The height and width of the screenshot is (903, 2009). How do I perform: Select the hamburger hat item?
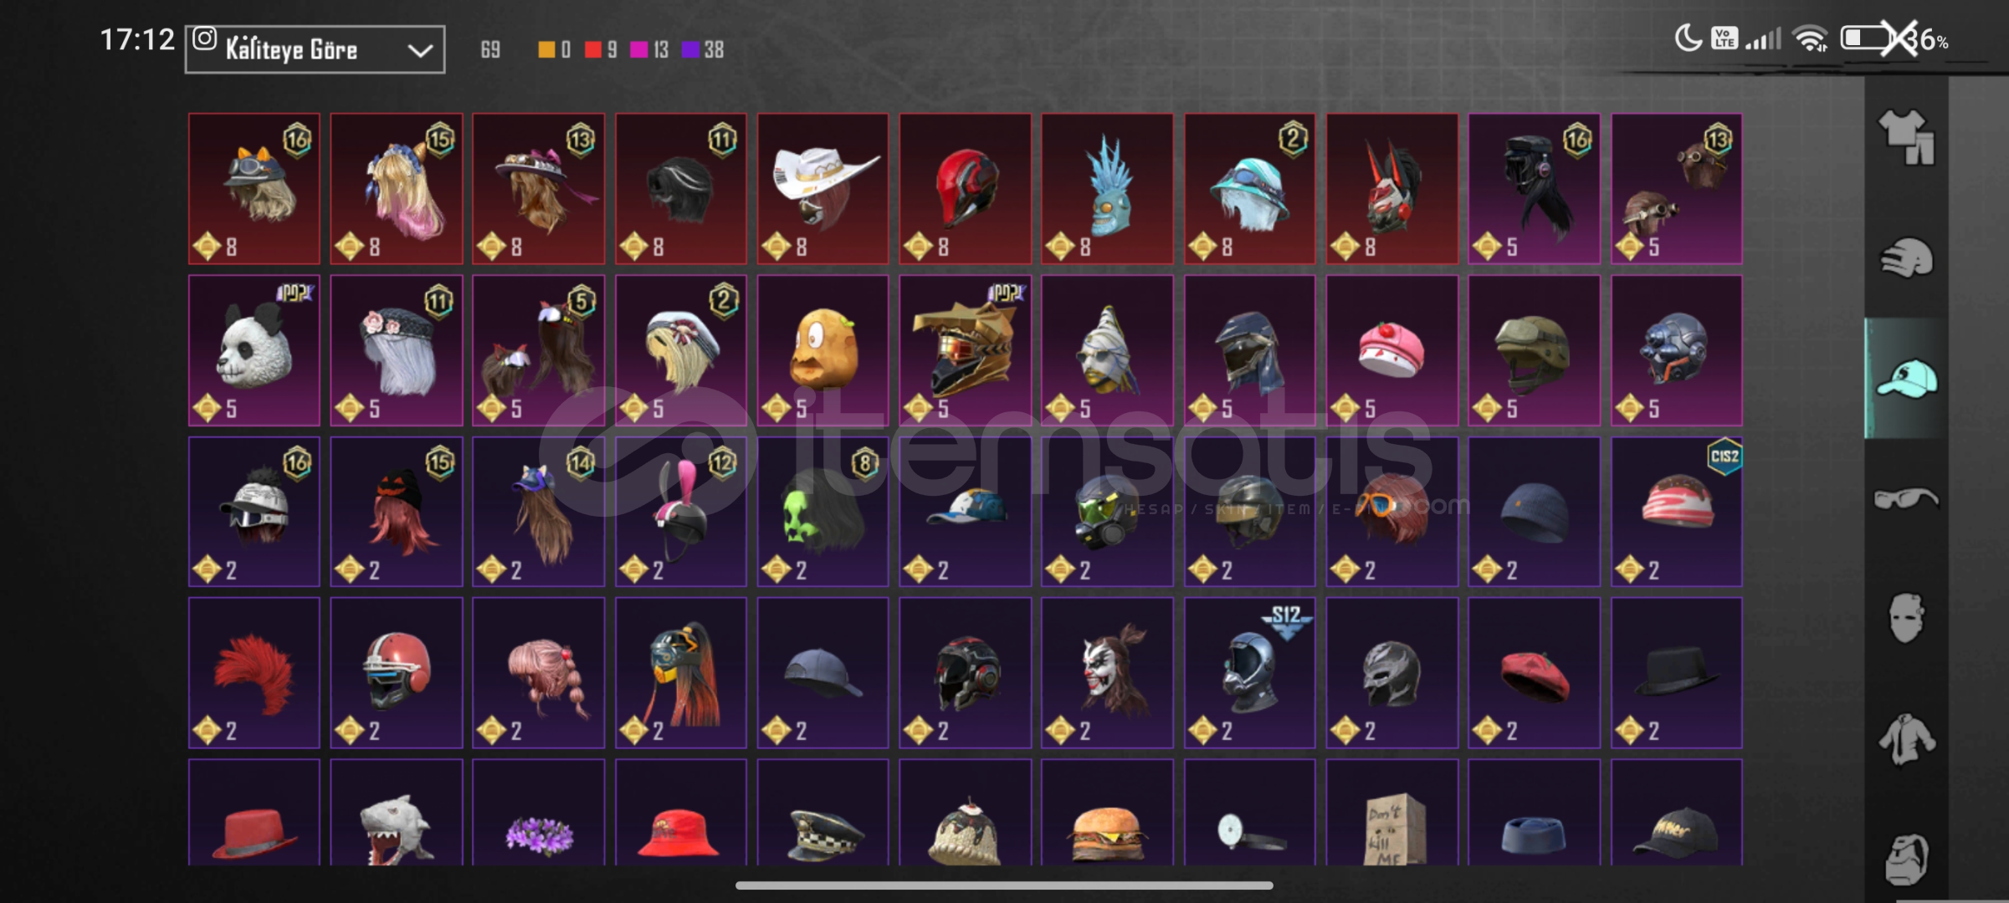click(1107, 813)
